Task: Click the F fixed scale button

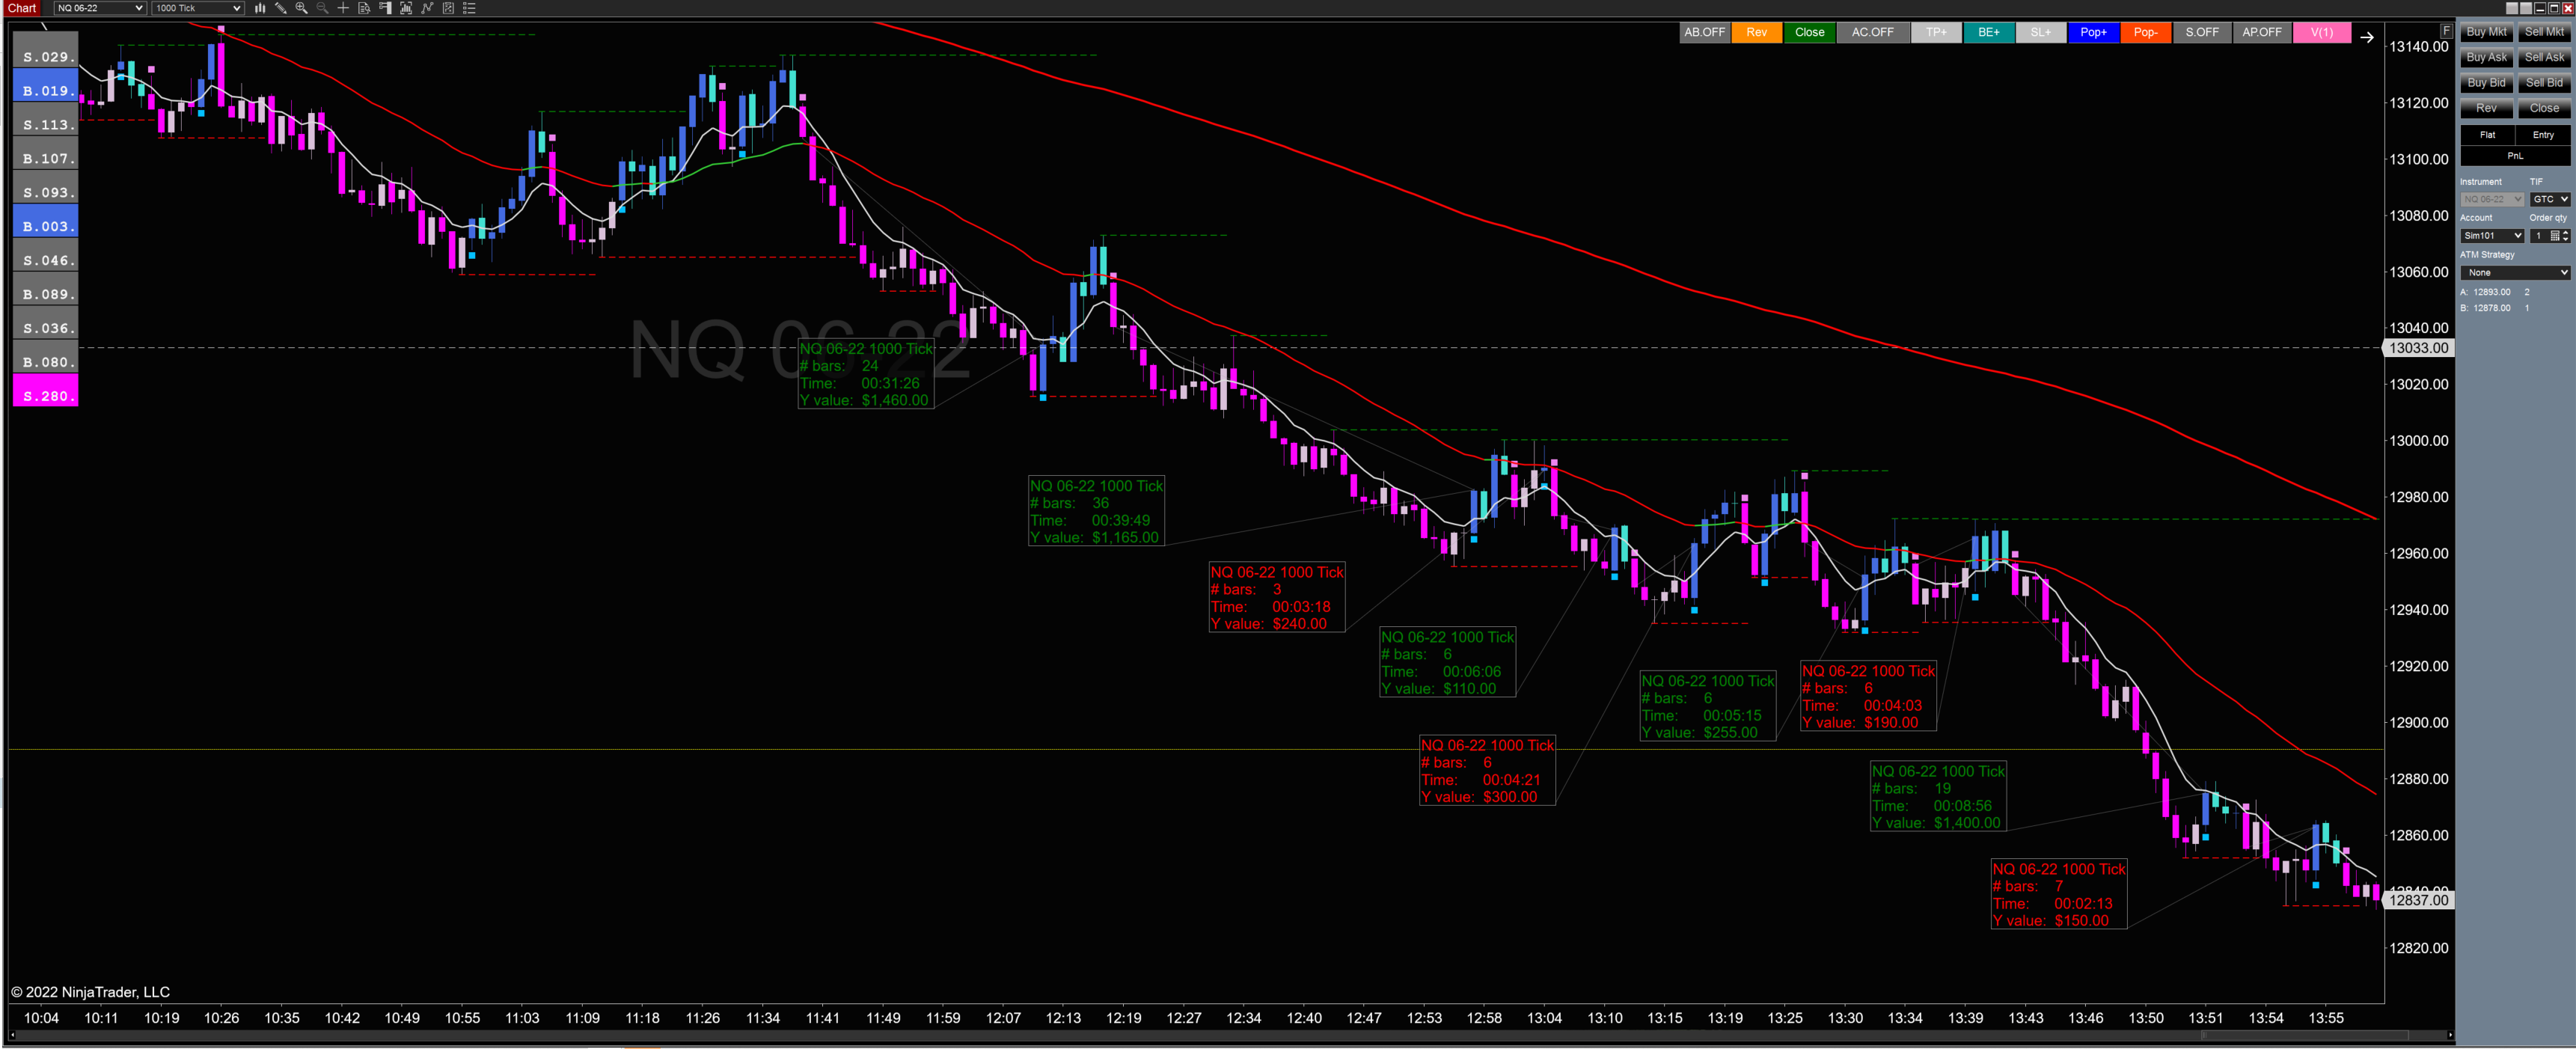Action: coord(2446,31)
